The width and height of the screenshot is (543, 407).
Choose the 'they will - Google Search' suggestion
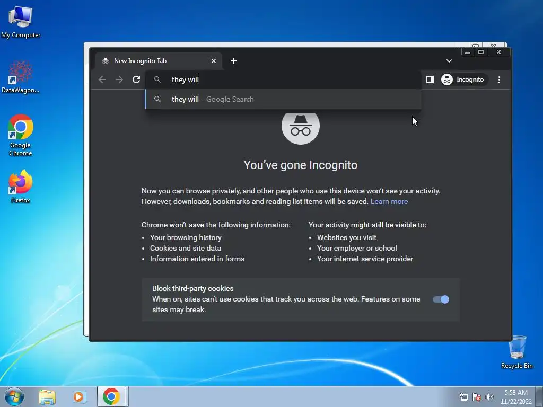coord(283,99)
